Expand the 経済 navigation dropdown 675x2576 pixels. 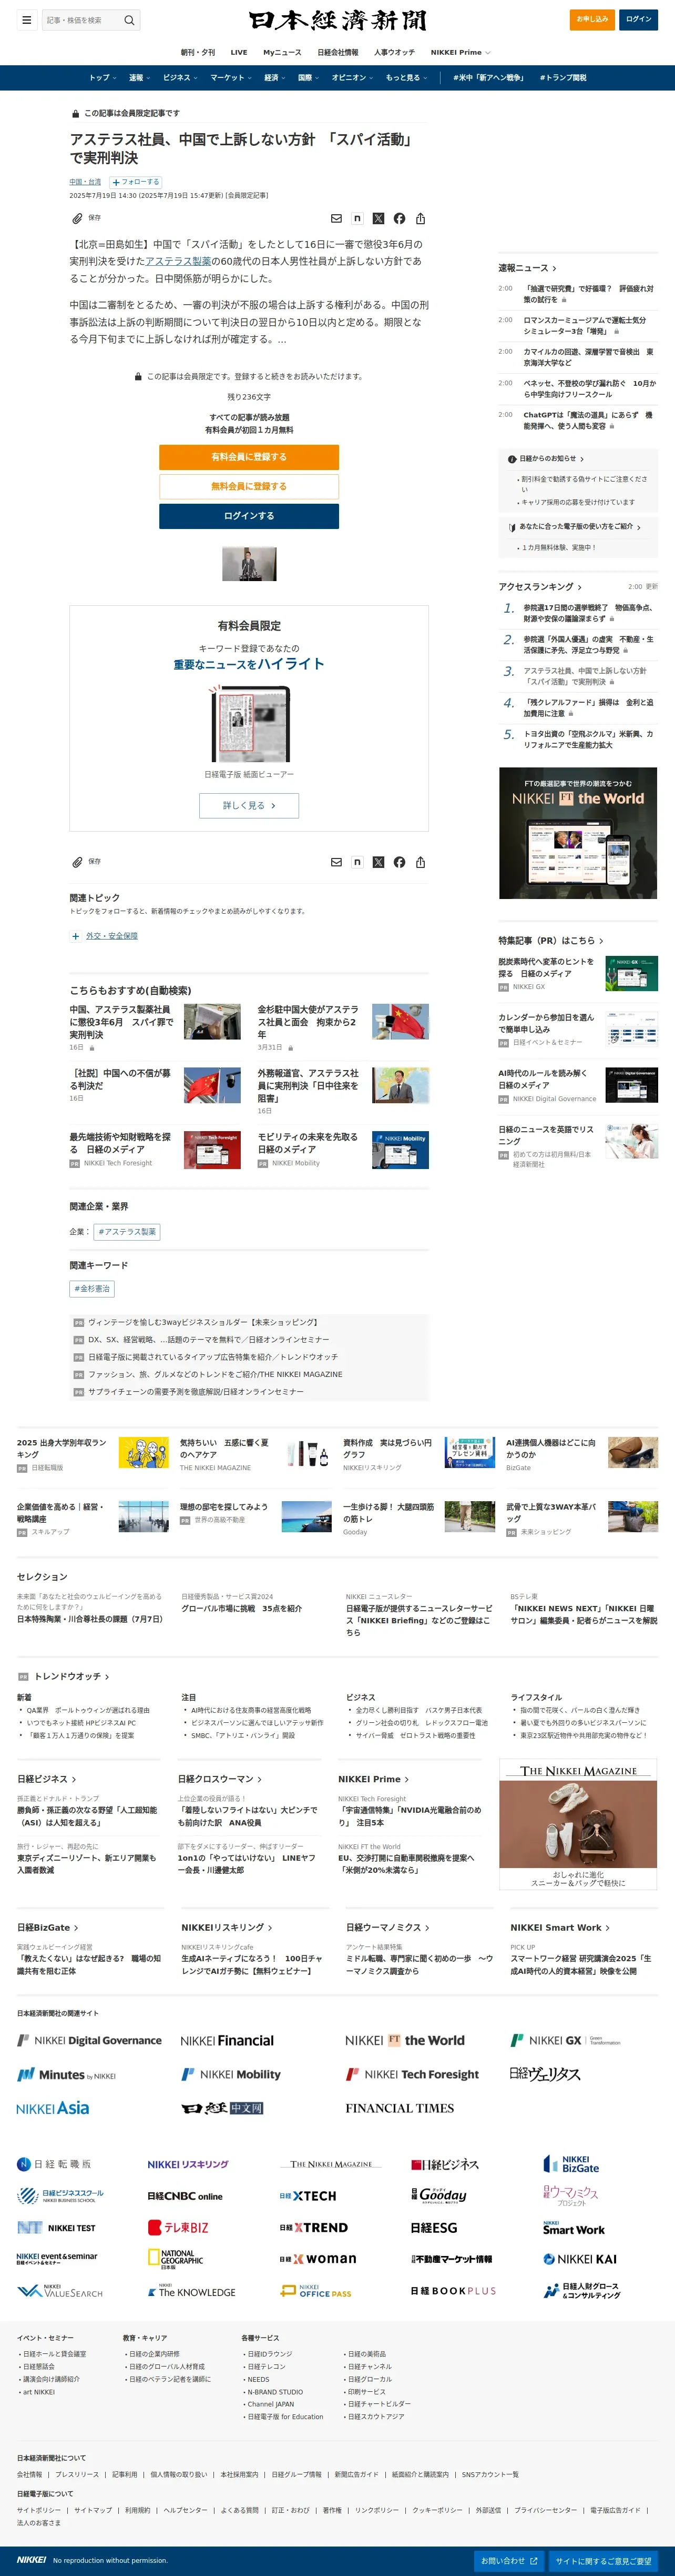click(274, 78)
